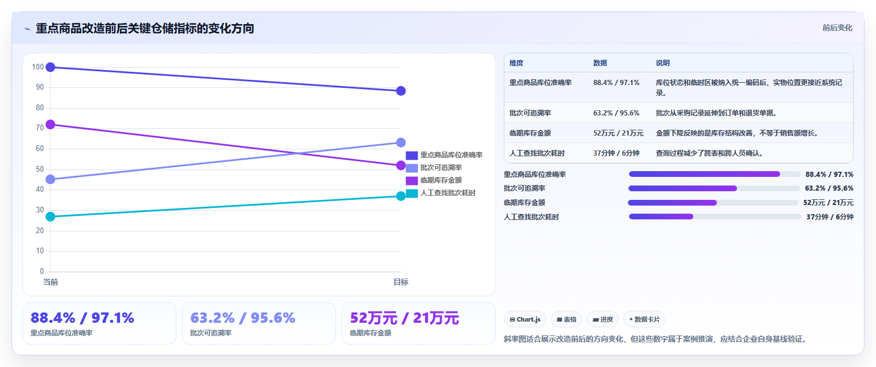The height and width of the screenshot is (367, 876).
Task: Click the top dark-blue data point at 目标
Action: pos(401,91)
